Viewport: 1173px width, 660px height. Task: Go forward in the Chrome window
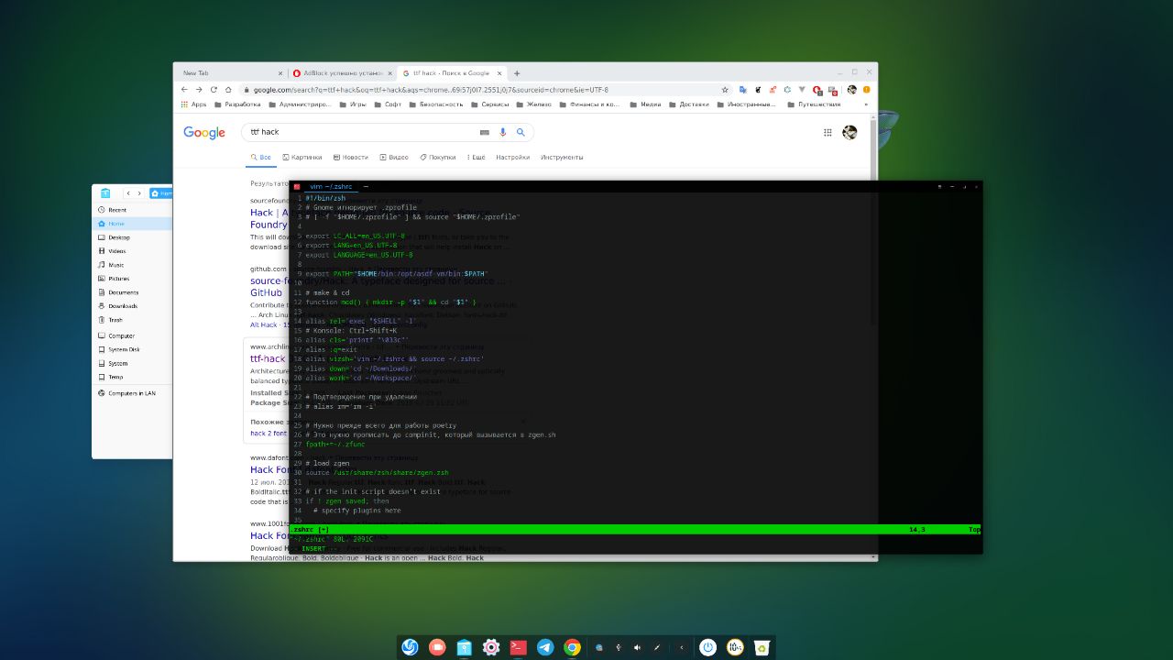point(199,90)
